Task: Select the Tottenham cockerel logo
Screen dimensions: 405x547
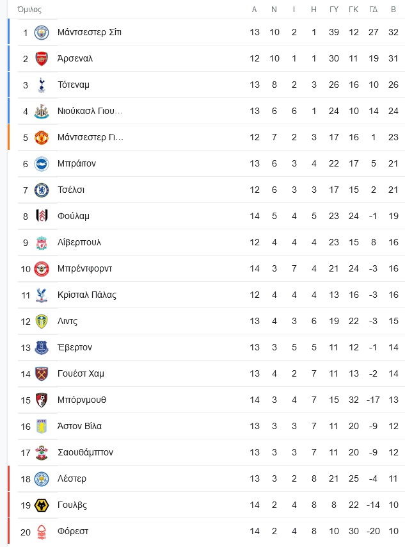Action: click(42, 85)
